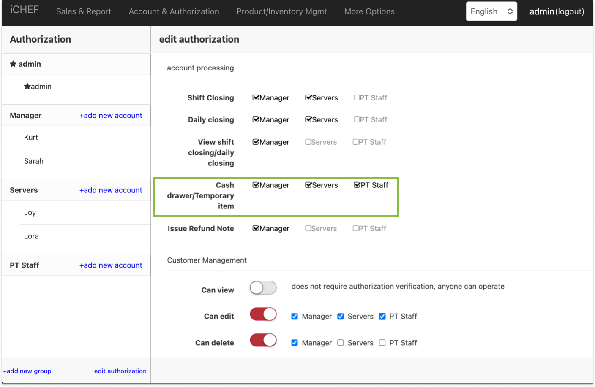The image size is (595, 387).
Task: Open the English language dropdown
Action: click(491, 11)
